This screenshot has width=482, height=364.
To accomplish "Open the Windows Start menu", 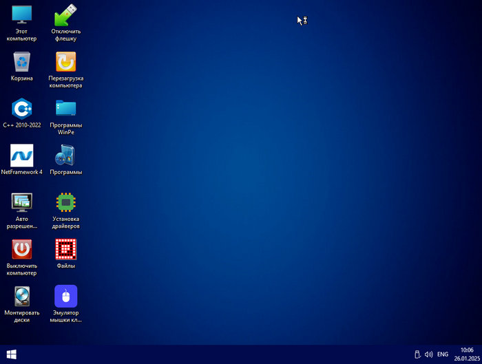I will 11,354.
